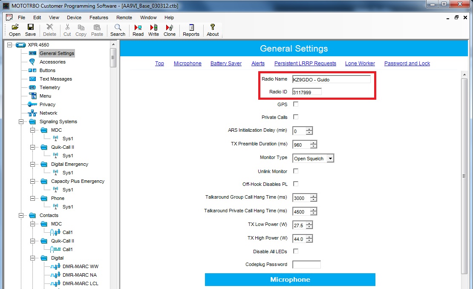Image resolution: width=473 pixels, height=289 pixels.
Task: Click the Clone radio icon
Action: [170, 27]
